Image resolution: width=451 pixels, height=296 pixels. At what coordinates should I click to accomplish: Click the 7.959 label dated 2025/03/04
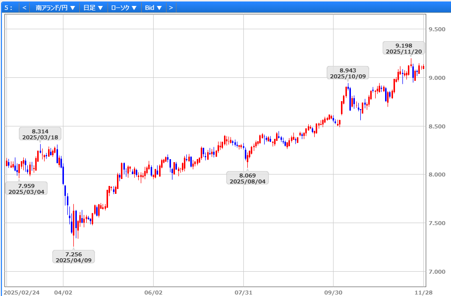click(x=26, y=188)
